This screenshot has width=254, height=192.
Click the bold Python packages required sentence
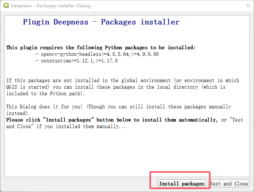101,47
